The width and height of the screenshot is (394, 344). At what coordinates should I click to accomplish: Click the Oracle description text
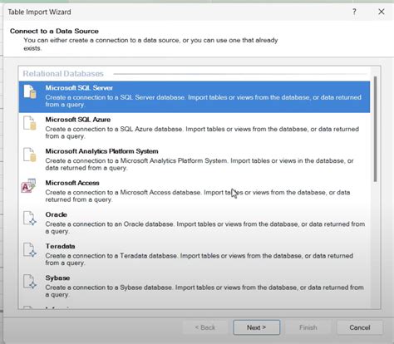pos(205,228)
